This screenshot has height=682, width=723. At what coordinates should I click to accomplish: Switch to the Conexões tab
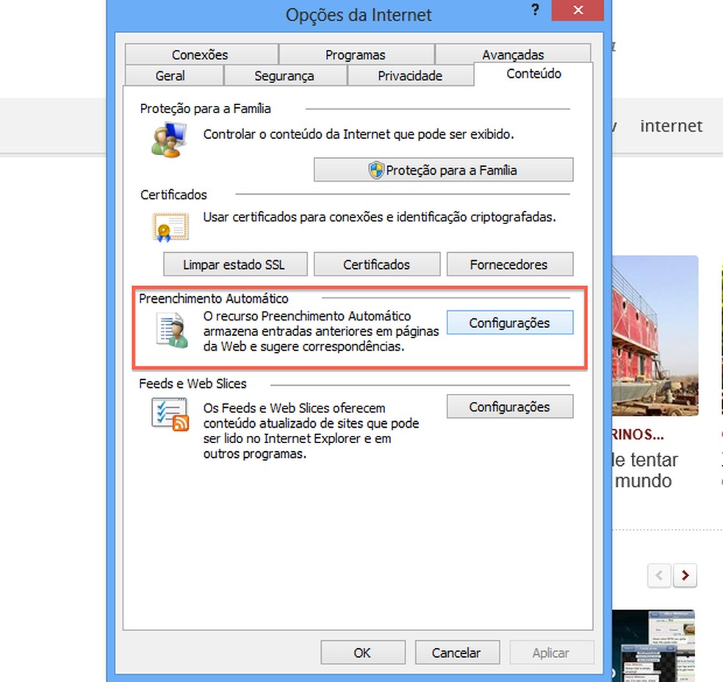pos(201,54)
